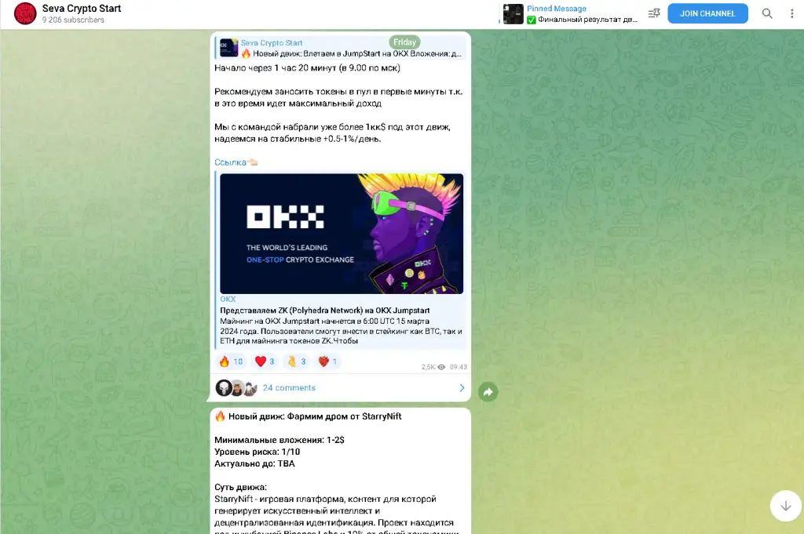
Task: Open the replied message from Seva Crypto Start
Action: pyautogui.click(x=341, y=48)
